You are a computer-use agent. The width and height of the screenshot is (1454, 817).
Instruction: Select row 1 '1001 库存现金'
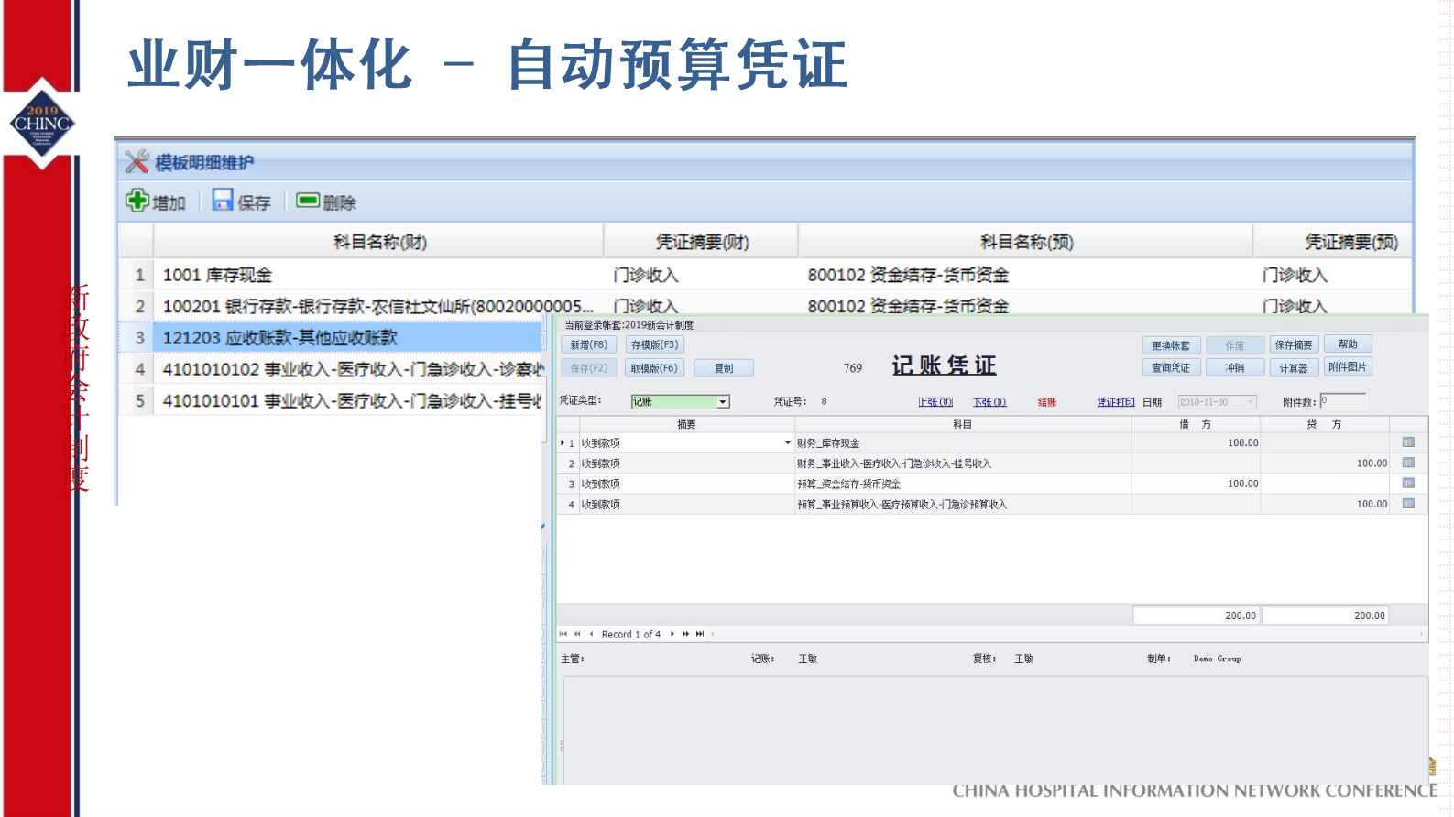[765, 275]
